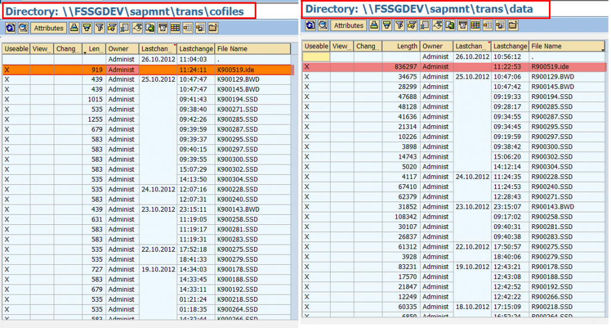Click the date 26.10.2012 in cofiles pane

(x=158, y=59)
